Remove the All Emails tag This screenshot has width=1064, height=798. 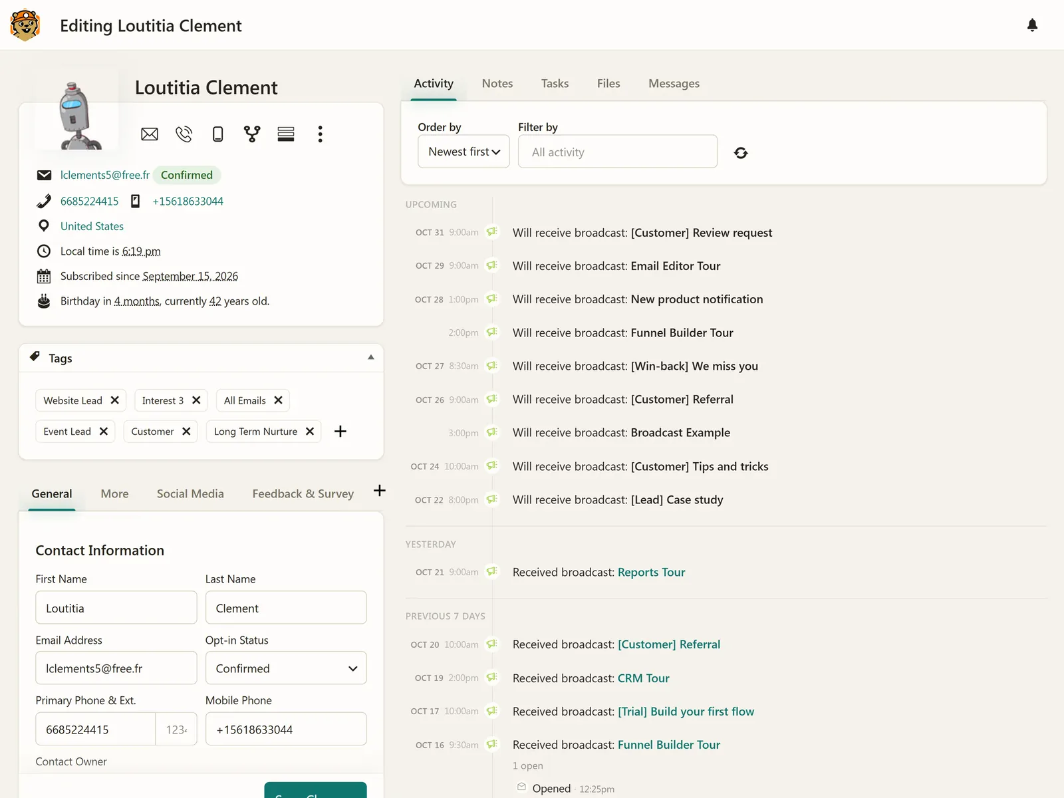point(278,400)
